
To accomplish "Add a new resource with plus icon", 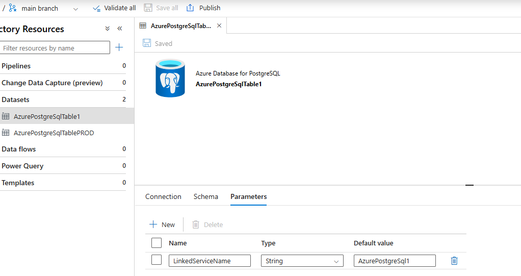I will (119, 47).
